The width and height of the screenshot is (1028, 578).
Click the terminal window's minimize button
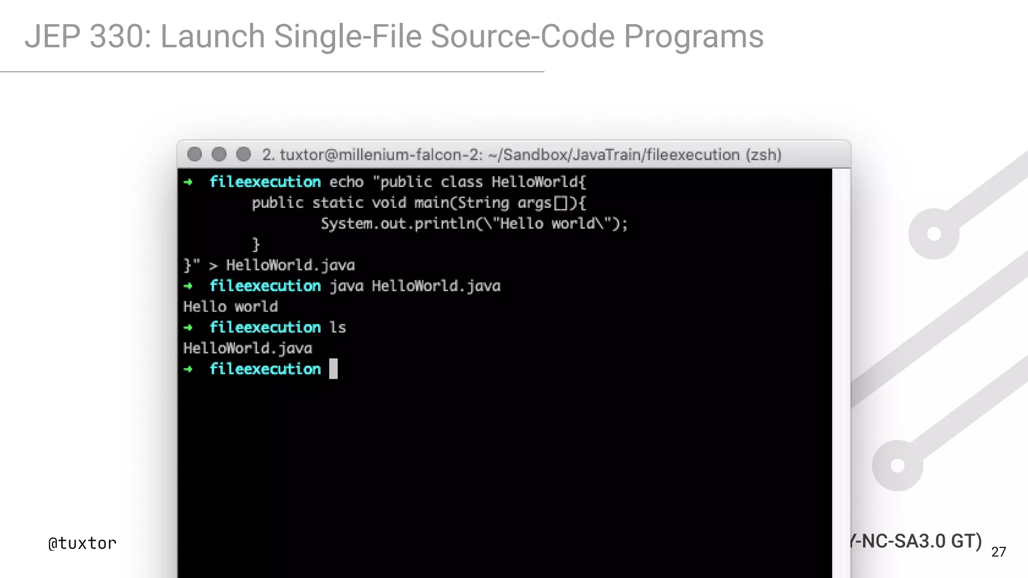[219, 154]
